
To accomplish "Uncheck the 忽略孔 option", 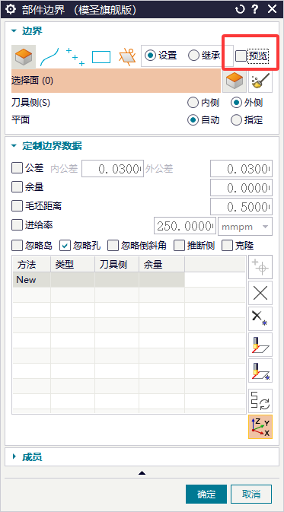I will (x=65, y=246).
